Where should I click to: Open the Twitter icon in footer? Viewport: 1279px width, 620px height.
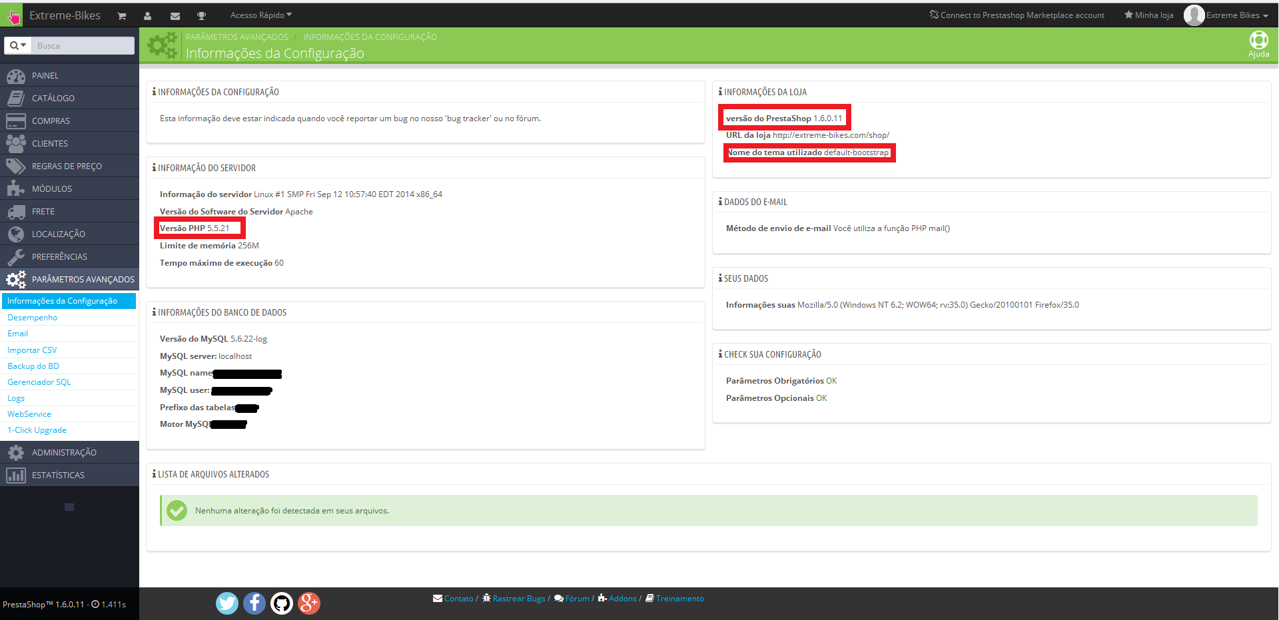tap(227, 603)
